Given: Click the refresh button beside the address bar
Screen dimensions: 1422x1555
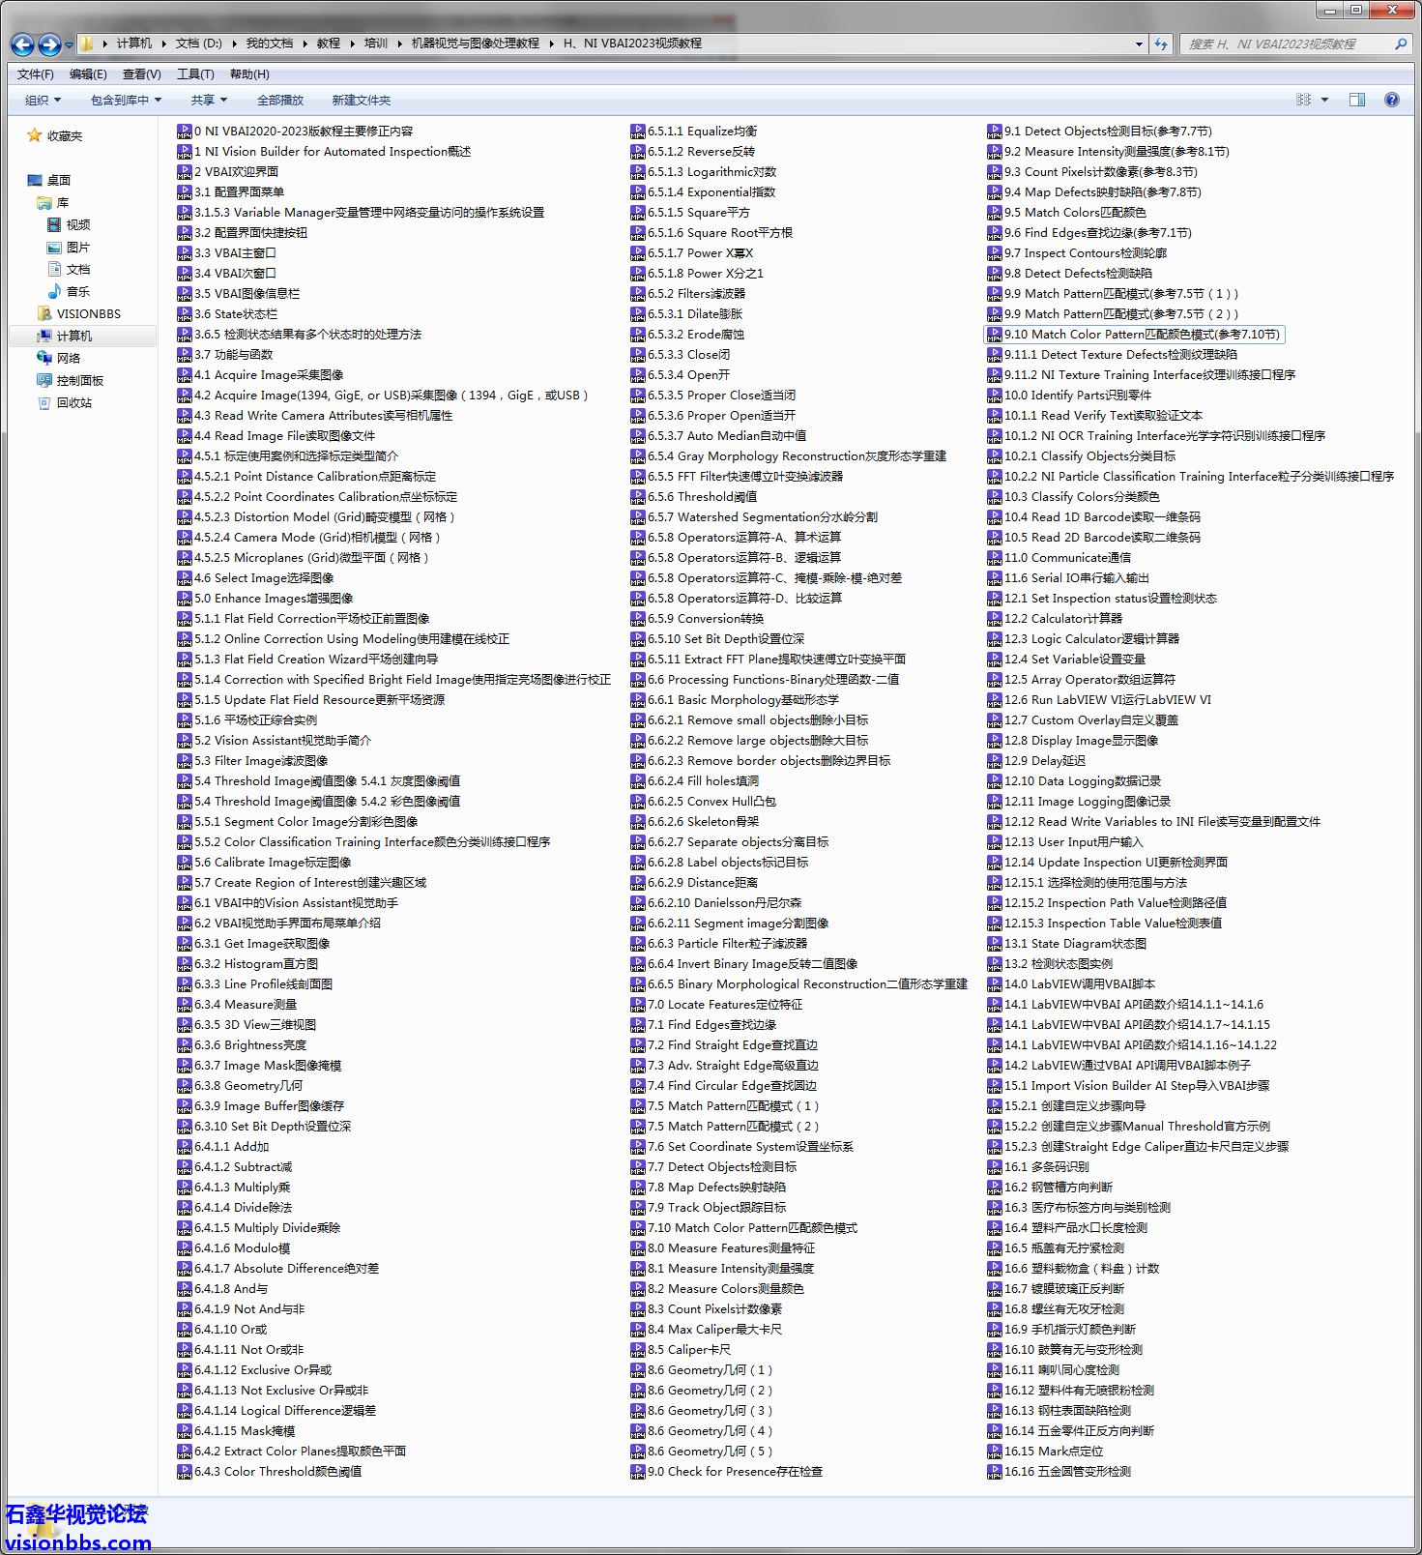Looking at the screenshot, I should (1161, 44).
